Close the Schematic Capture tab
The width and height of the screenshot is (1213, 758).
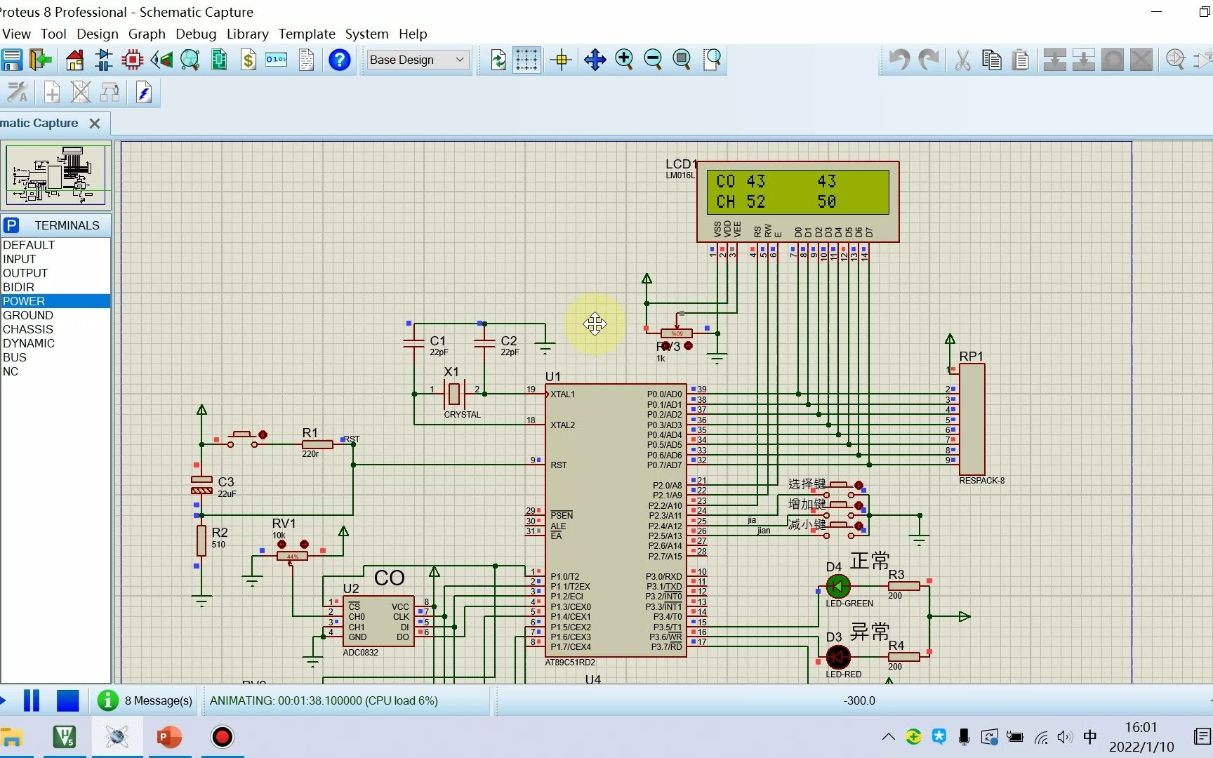(95, 124)
